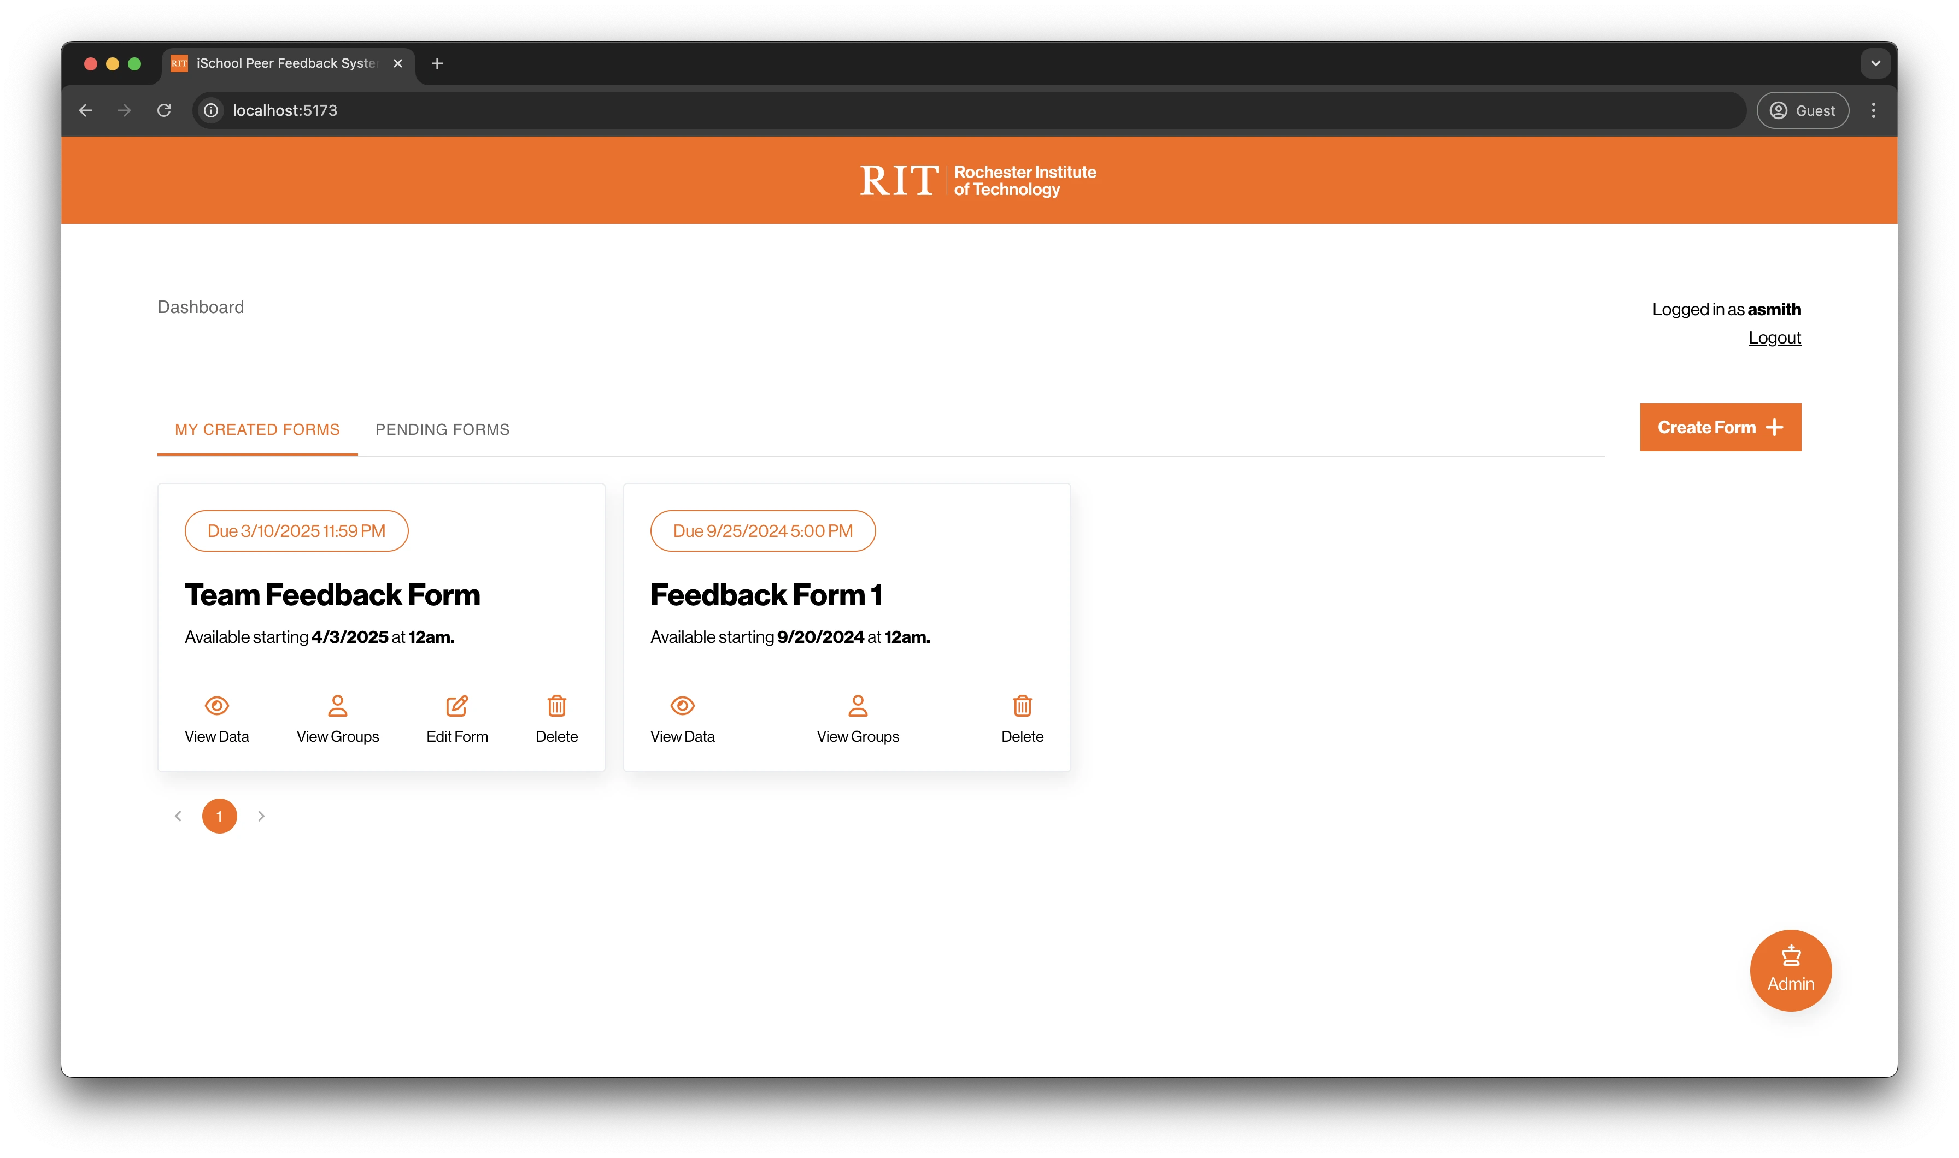Image resolution: width=1959 pixels, height=1158 pixels.
Task: Reload the page with the refresh icon
Action: point(164,110)
